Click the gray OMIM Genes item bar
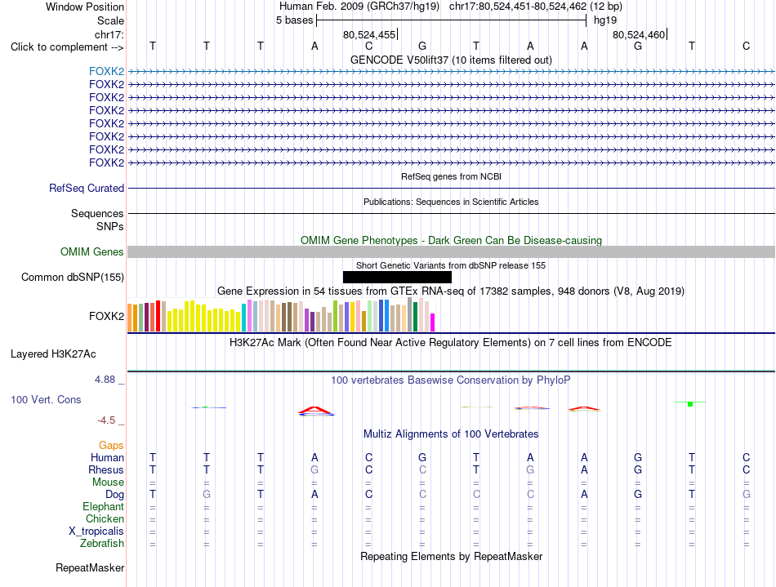The image size is (776, 587). click(451, 251)
